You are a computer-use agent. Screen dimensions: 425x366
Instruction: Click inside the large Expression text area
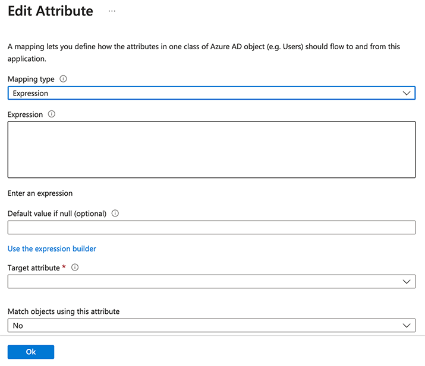211,149
